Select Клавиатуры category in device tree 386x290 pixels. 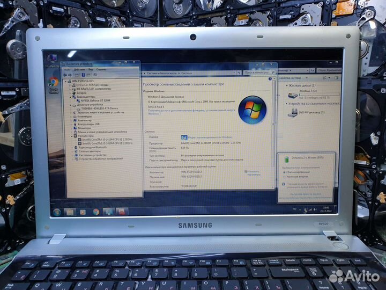[83, 117]
